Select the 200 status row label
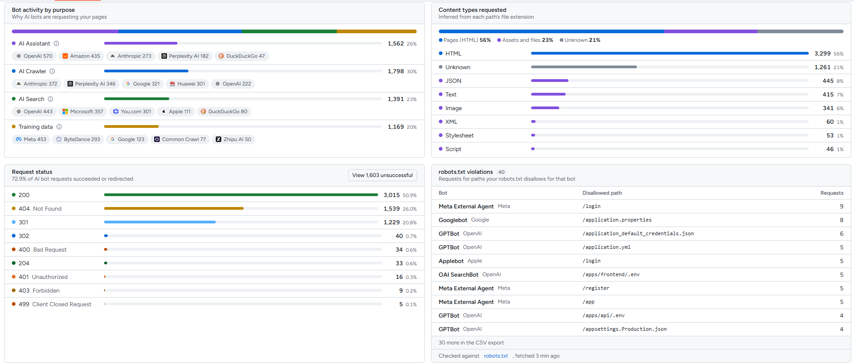 coord(24,195)
